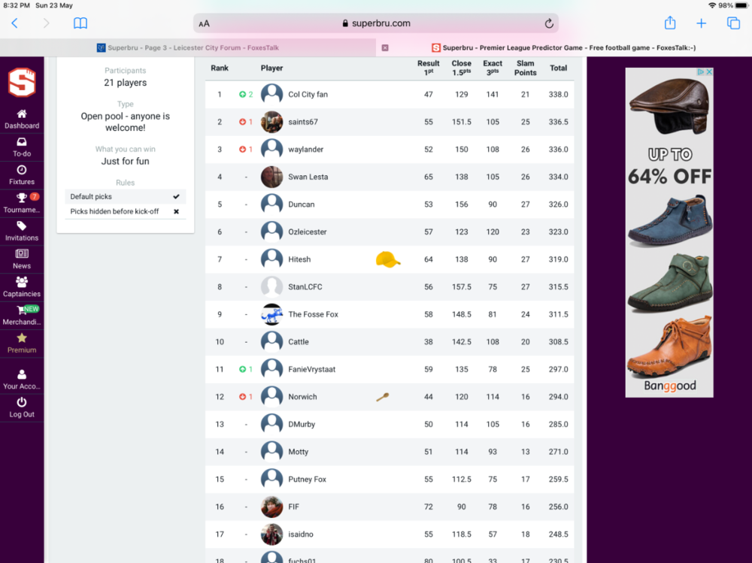Click the 21 players participants text
Screen dimensions: 752x563
coord(125,83)
